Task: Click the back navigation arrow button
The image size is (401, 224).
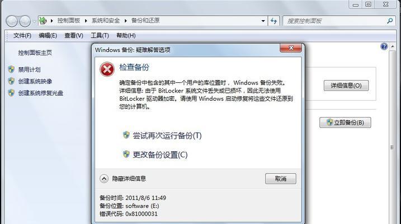Action: (x=12, y=21)
